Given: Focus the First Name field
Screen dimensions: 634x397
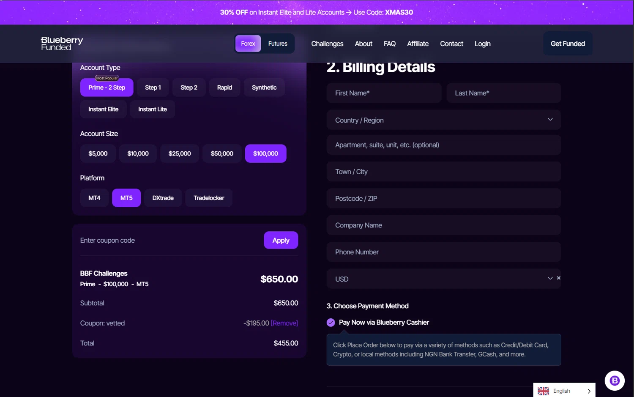Looking at the screenshot, I should 384,93.
